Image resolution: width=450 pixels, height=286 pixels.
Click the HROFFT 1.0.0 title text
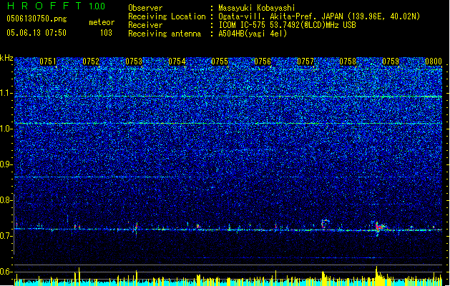[56, 6]
